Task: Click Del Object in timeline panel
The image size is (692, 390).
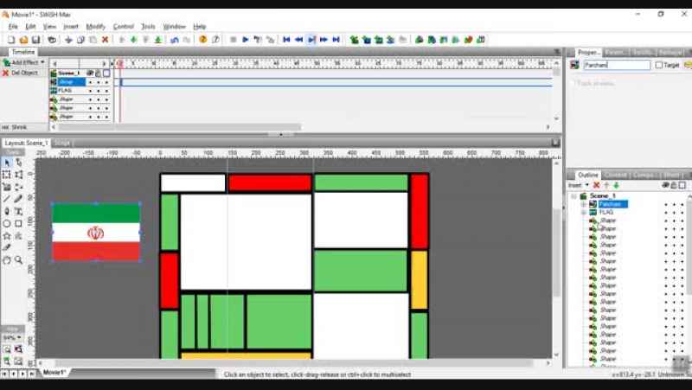Action: [x=22, y=73]
